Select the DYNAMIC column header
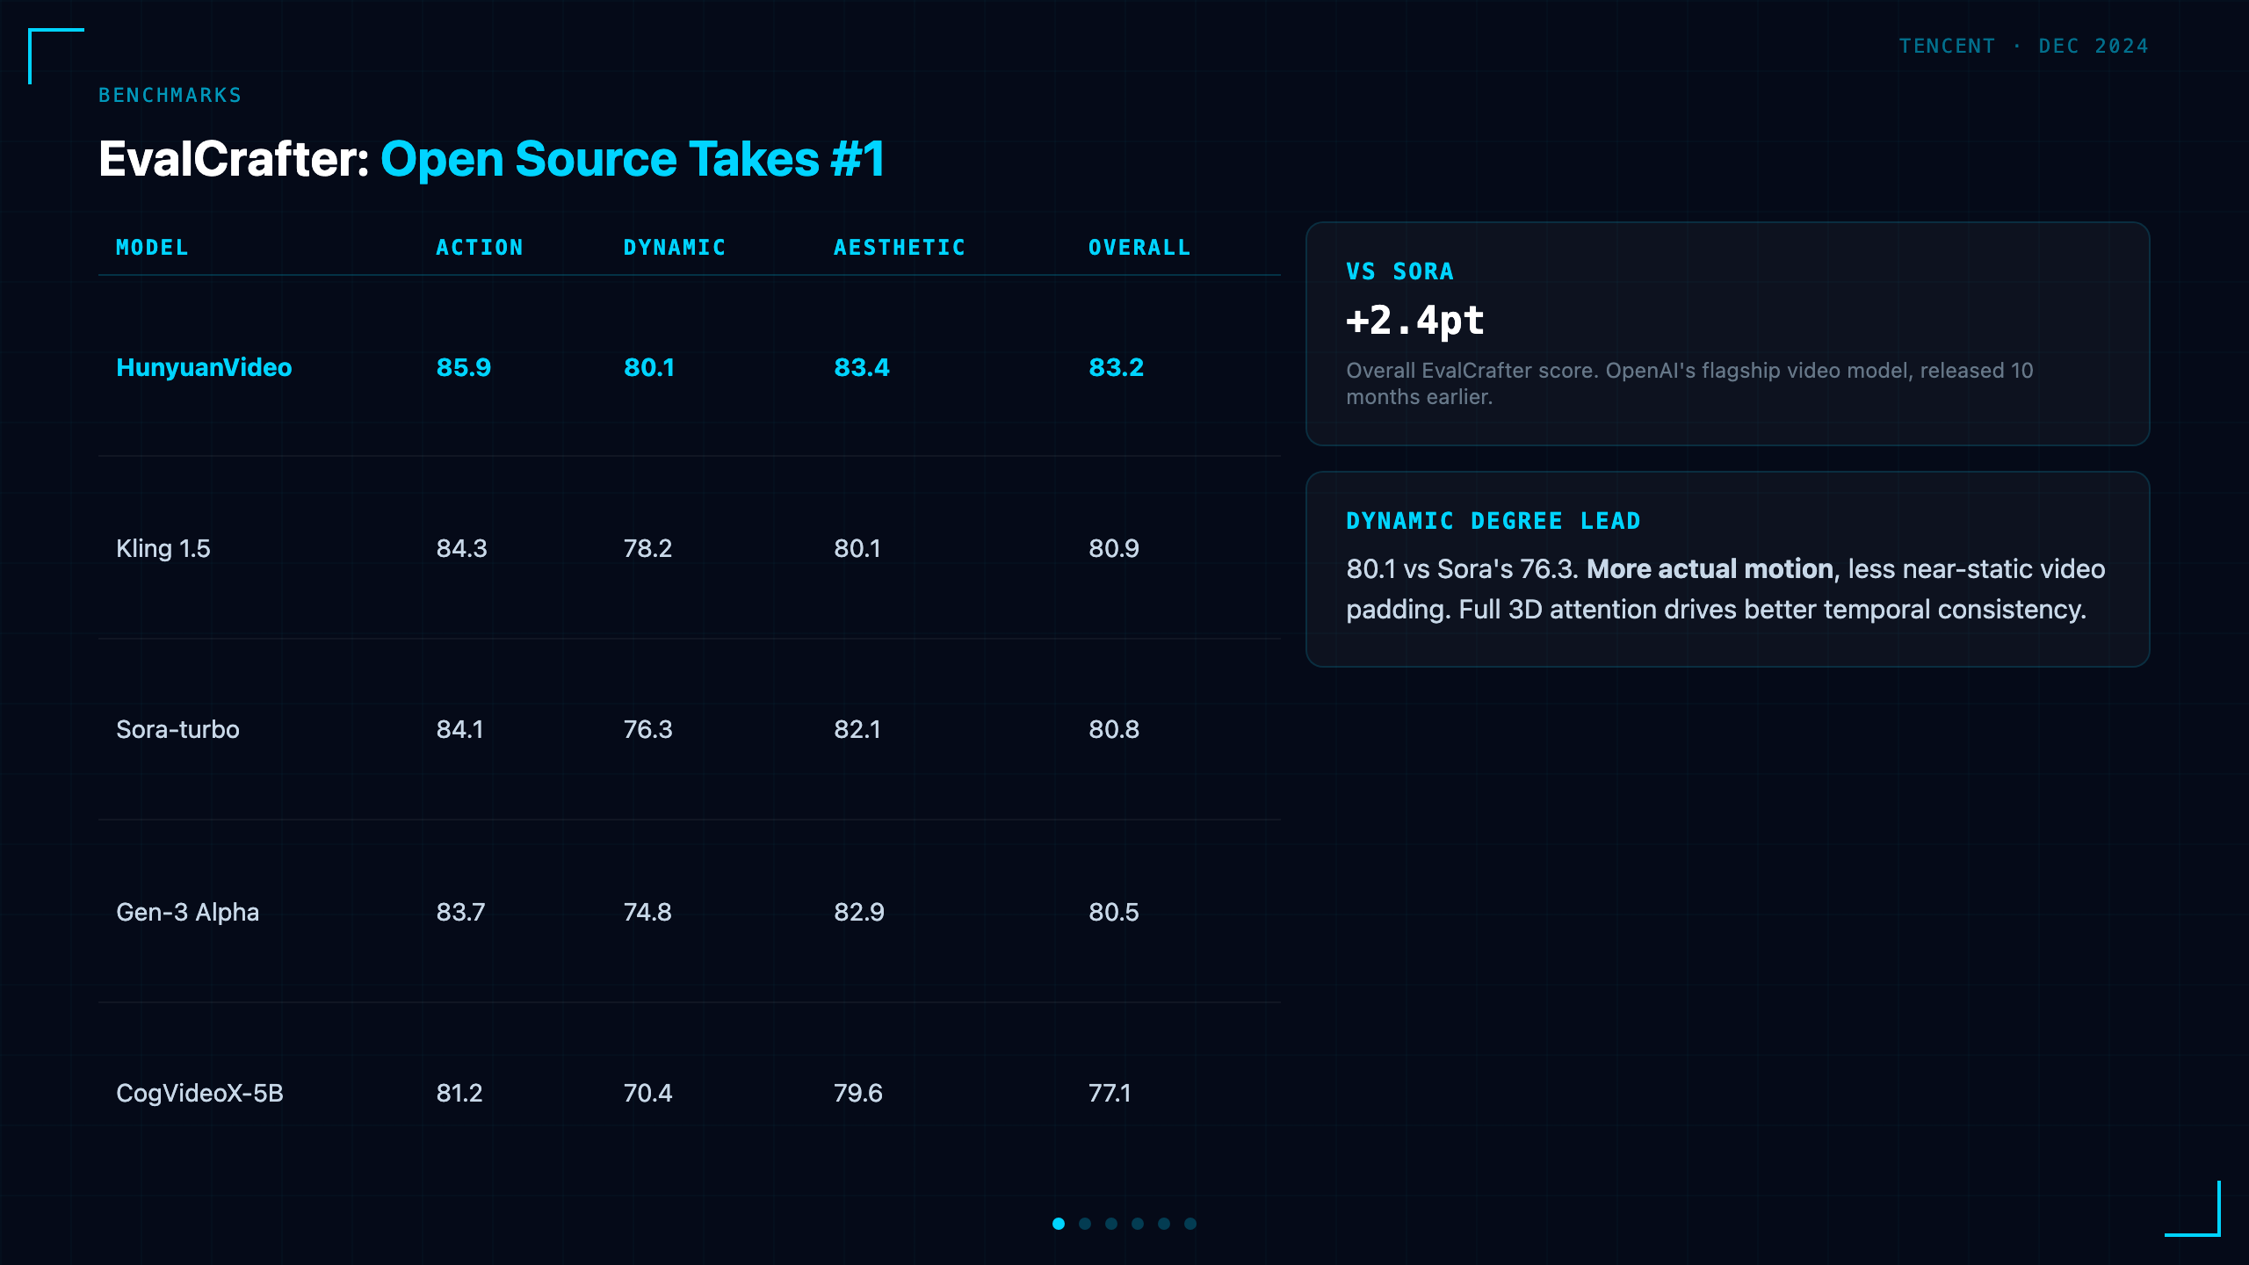Screen dimensions: 2249x1265 coord(675,248)
